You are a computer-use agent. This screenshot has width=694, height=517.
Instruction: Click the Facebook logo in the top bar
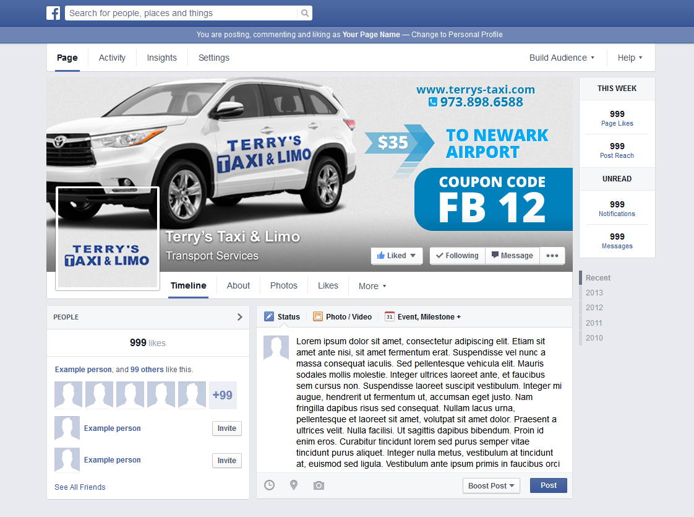click(x=53, y=12)
